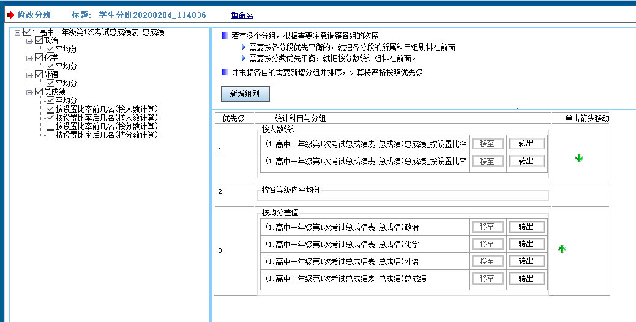Enable 按设置比率前几名(按分数计算) checkbox
The height and width of the screenshot is (322, 636).
51,126
